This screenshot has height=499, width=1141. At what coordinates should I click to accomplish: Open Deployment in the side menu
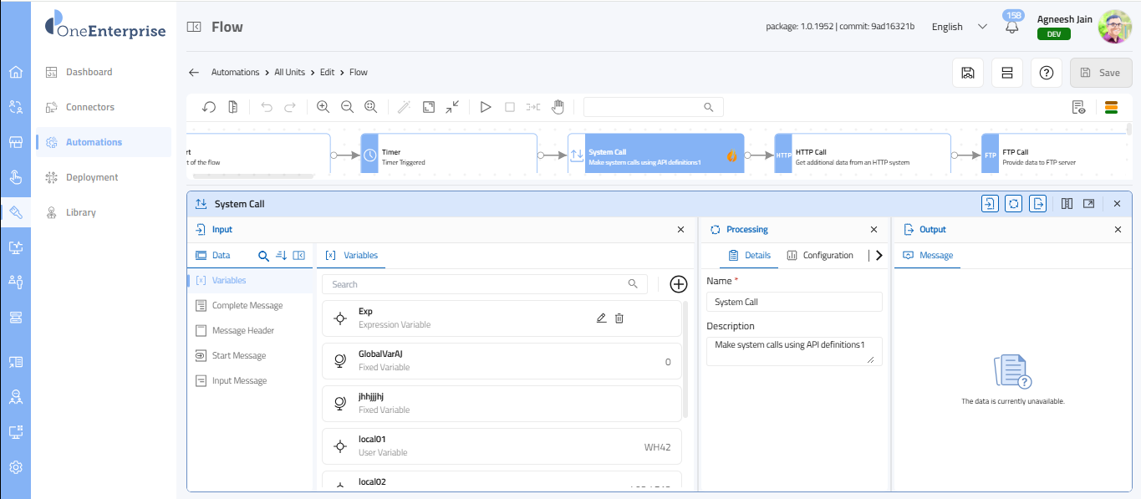pyautogui.click(x=92, y=177)
